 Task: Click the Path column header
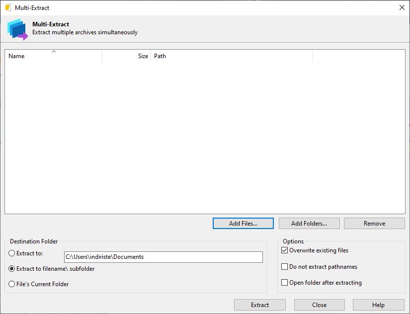[232, 56]
